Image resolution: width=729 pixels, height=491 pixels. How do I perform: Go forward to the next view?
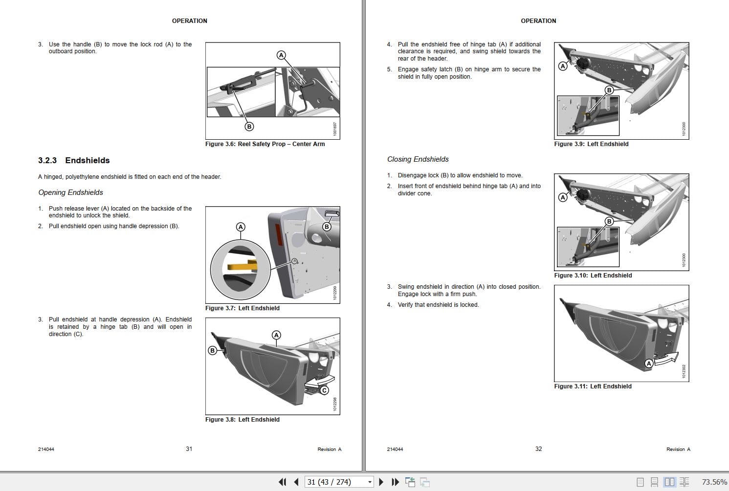coord(425,482)
